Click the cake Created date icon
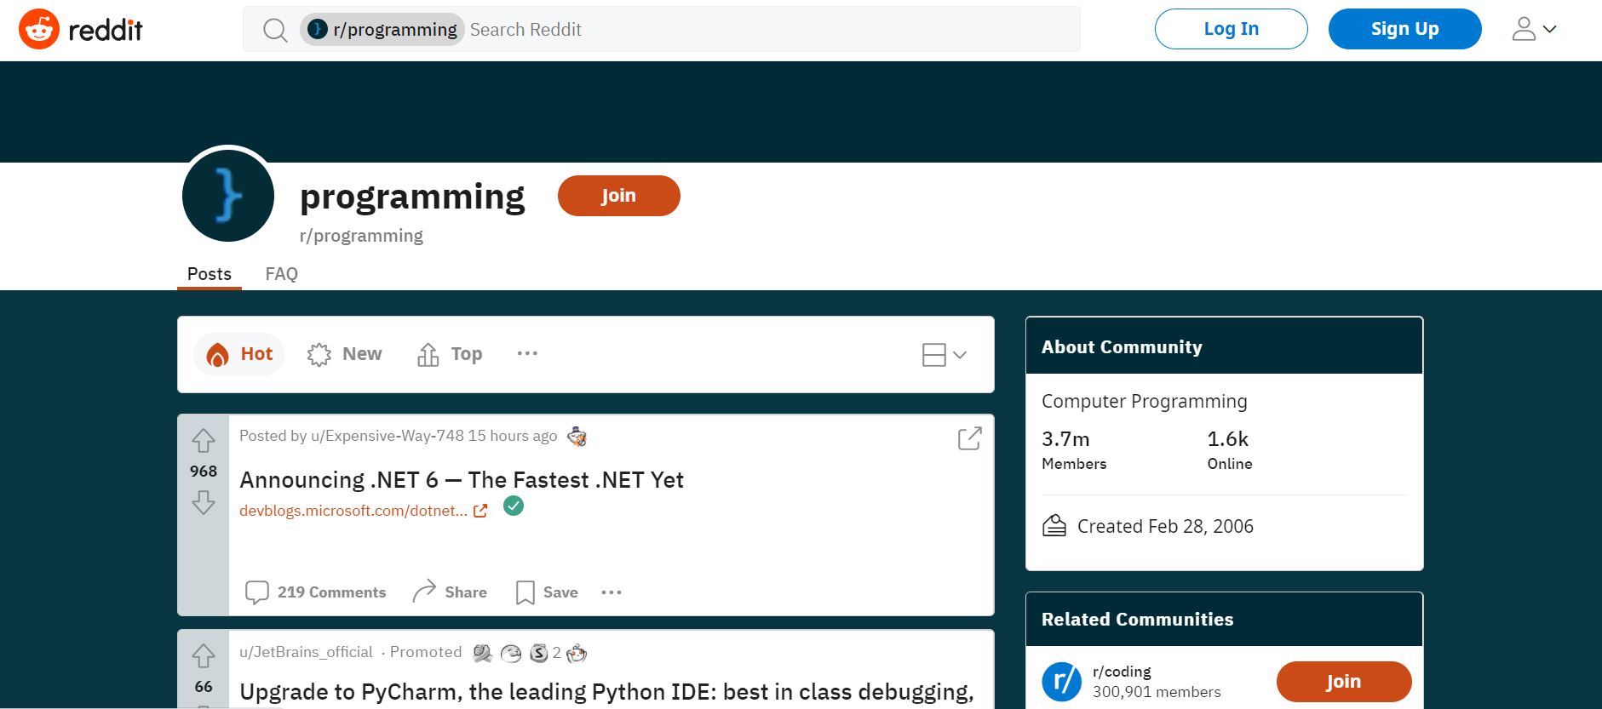Screen dimensions: 1602x709 click(x=1054, y=526)
